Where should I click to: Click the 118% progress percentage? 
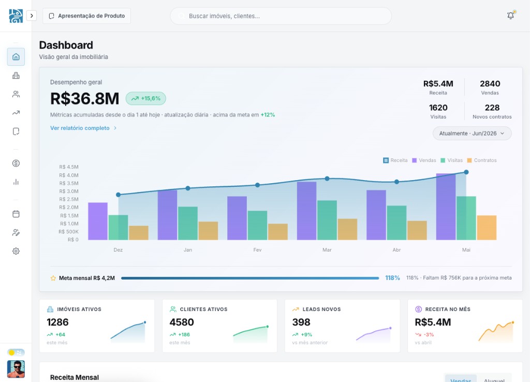392,278
